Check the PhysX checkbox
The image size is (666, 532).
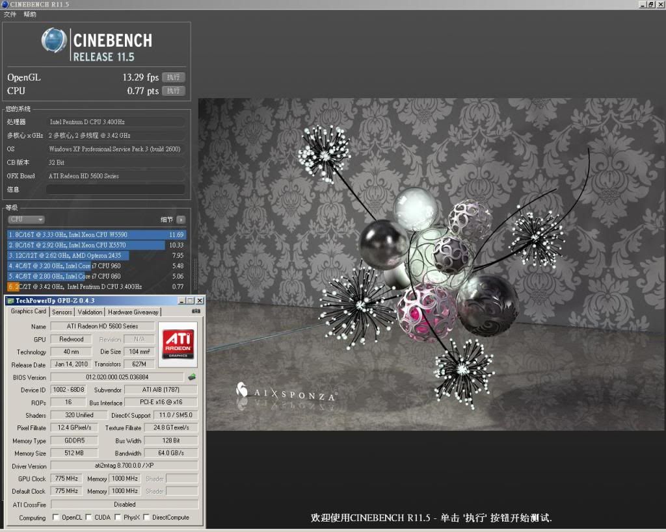(118, 518)
